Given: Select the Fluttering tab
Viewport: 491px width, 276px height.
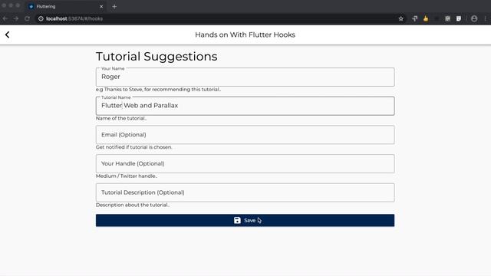Looking at the screenshot, I should [x=66, y=7].
